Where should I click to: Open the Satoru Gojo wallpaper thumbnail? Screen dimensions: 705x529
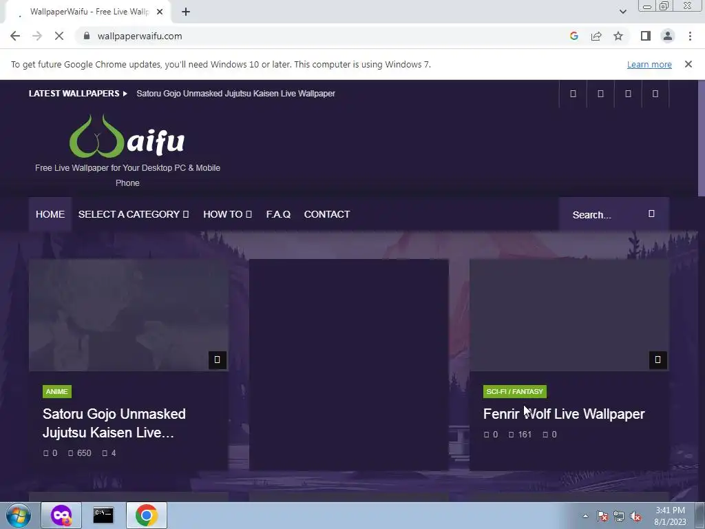(129, 315)
